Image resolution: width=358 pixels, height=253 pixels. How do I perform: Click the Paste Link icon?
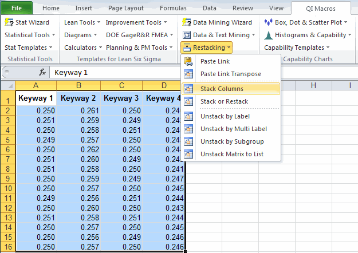(x=188, y=61)
